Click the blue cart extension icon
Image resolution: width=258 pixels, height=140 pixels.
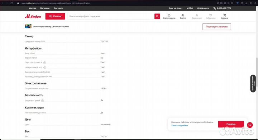point(238,3)
